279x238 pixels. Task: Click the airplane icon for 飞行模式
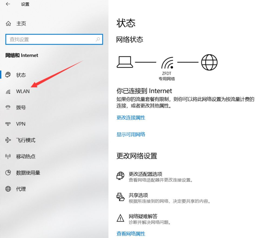point(8,140)
